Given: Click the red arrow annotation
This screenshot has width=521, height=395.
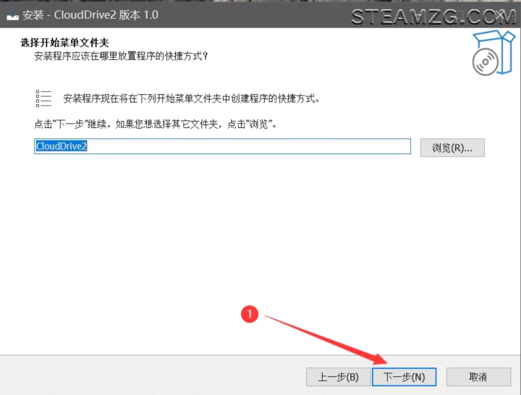Looking at the screenshot, I should pos(326,337).
